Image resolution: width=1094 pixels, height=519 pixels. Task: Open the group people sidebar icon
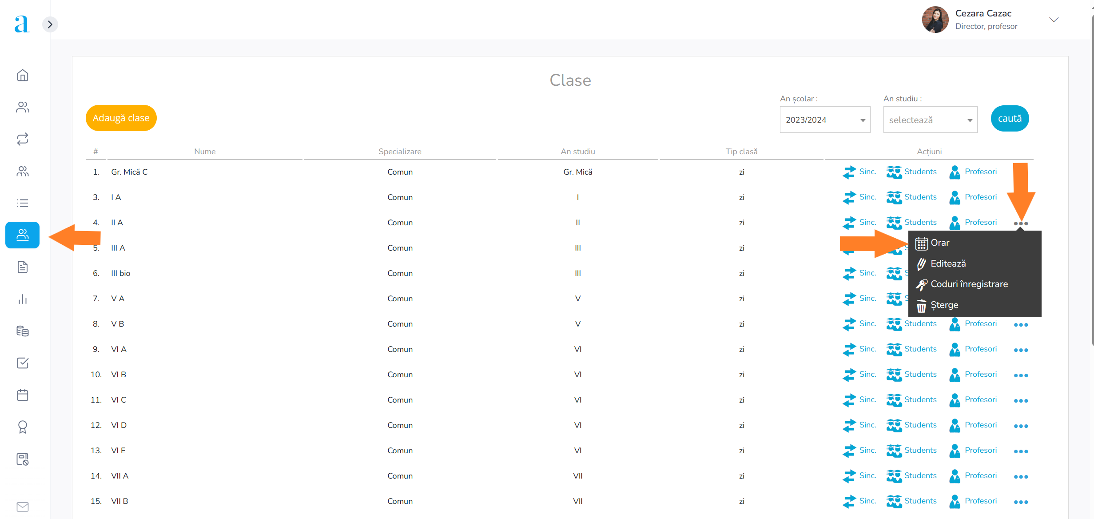[x=23, y=171]
